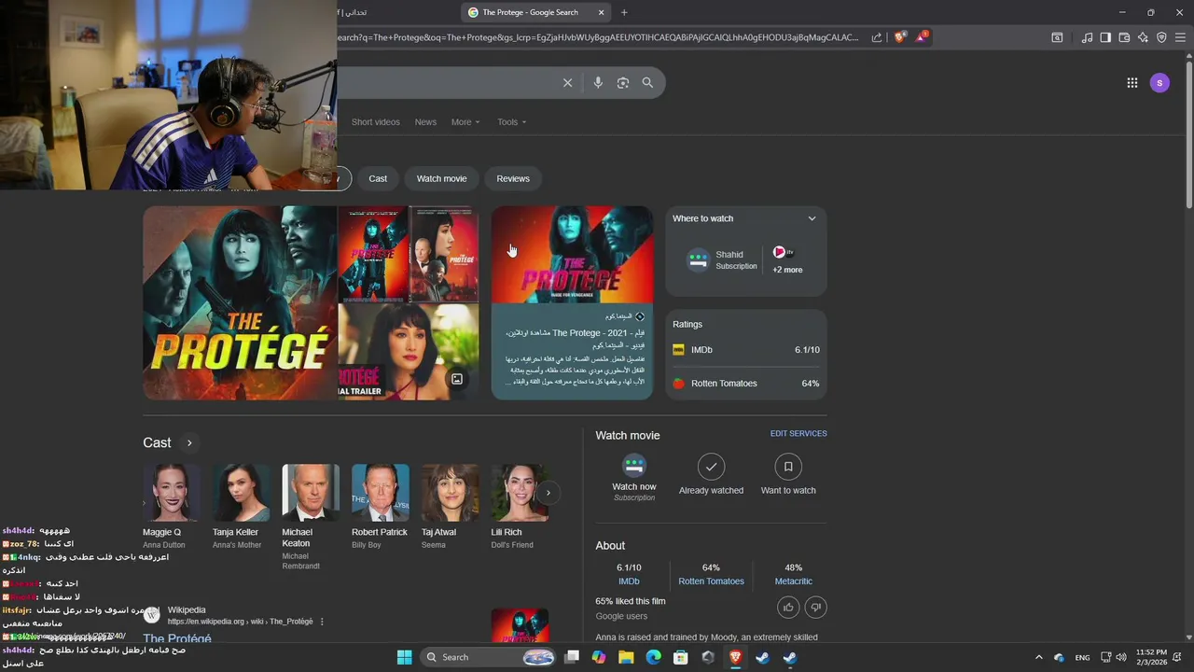Viewport: 1194px width, 672px height.
Task: Click the Windows taskbar Search box
Action: 490,657
